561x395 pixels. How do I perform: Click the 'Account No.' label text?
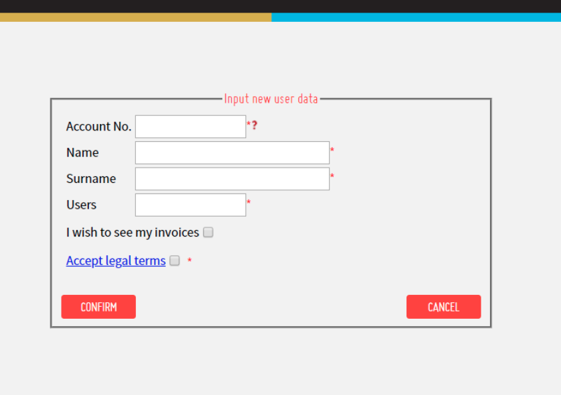pyautogui.click(x=99, y=126)
